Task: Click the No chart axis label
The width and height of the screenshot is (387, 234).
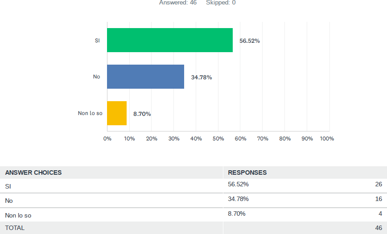Action: click(x=96, y=77)
